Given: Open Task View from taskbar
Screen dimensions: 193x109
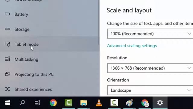Looking at the screenshot, I should pos(37,103).
